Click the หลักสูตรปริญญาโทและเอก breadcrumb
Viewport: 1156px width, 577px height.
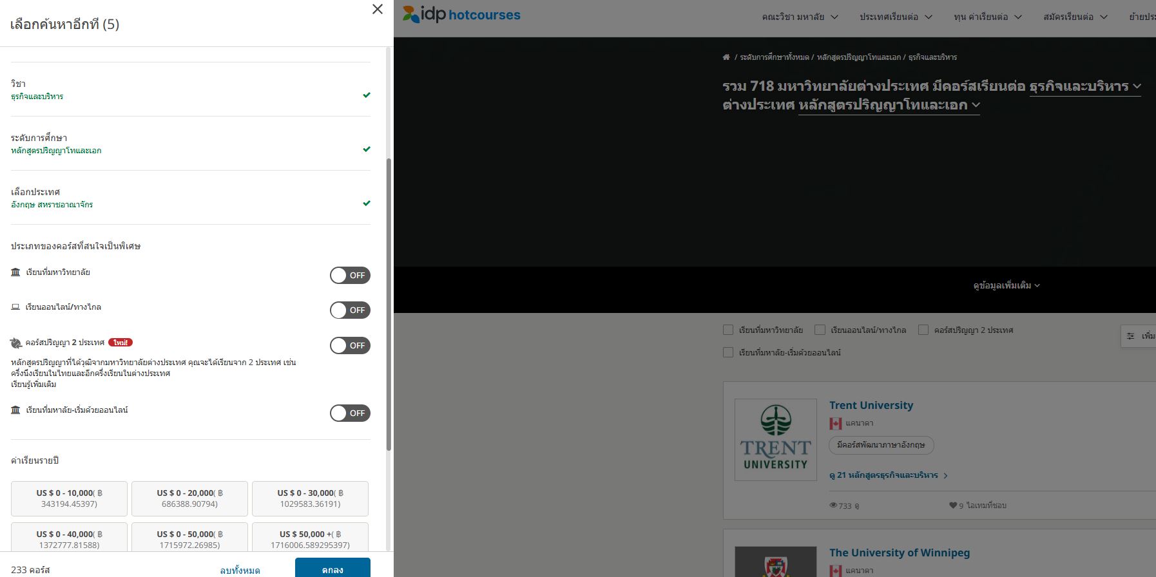pyautogui.click(x=859, y=57)
